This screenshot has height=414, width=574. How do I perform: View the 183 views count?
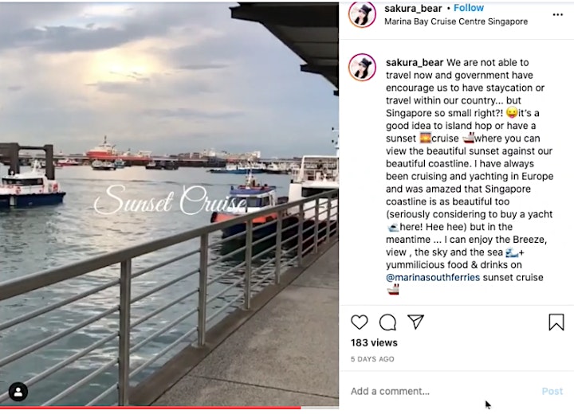coord(374,342)
